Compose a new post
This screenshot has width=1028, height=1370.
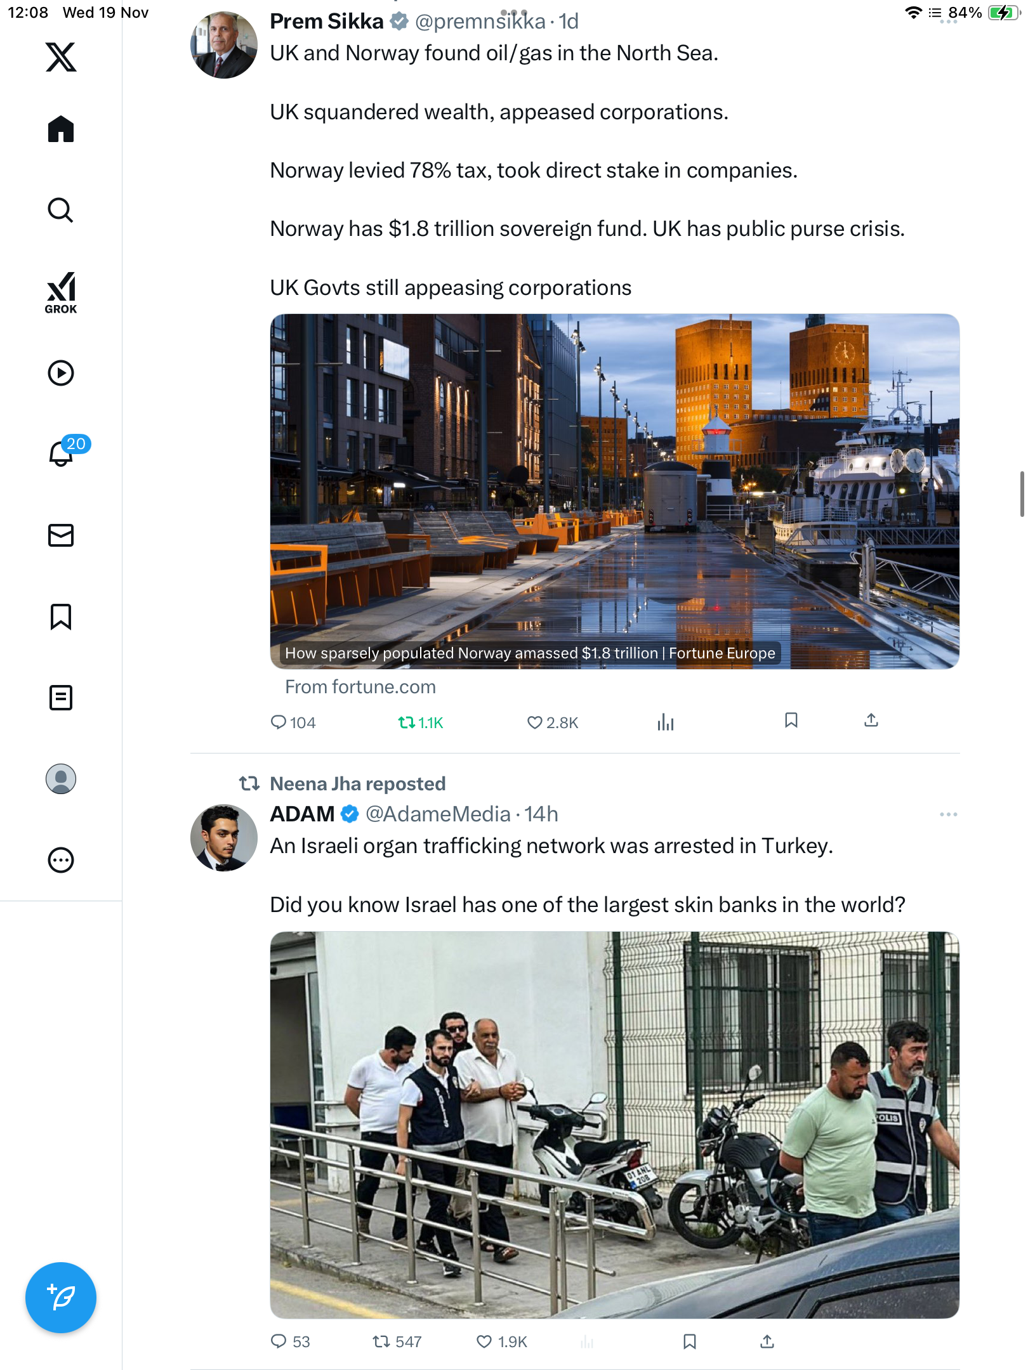pos(61,1298)
